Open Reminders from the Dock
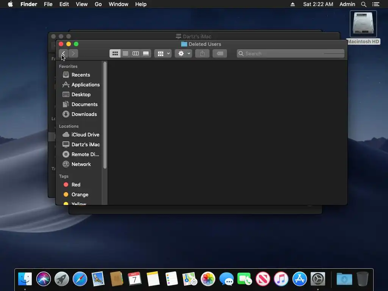Image resolution: width=388 pixels, height=291 pixels. pos(172,279)
